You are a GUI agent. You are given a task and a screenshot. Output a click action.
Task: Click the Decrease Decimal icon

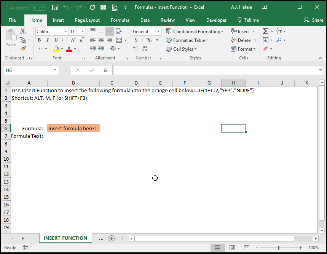coord(144,49)
